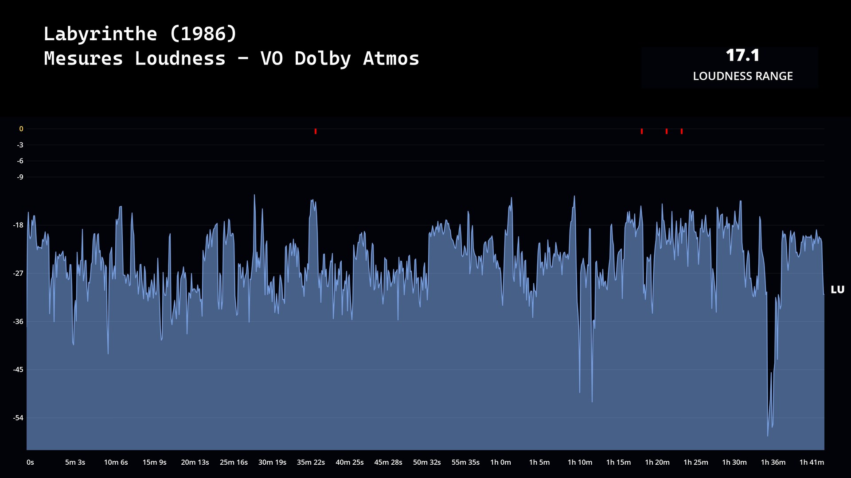
Task: Click the yellow 0 level axis label
Action: (21, 129)
